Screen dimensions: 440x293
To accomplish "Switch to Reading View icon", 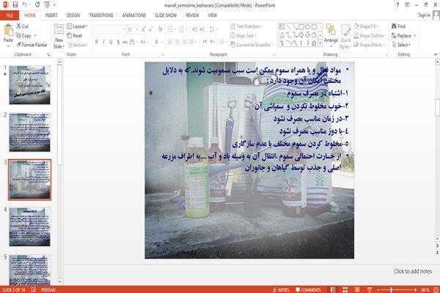I will (357, 289).
